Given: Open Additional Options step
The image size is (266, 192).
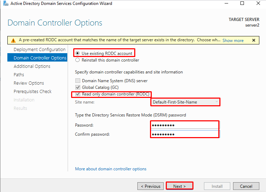Looking at the screenshot, I should [32, 66].
